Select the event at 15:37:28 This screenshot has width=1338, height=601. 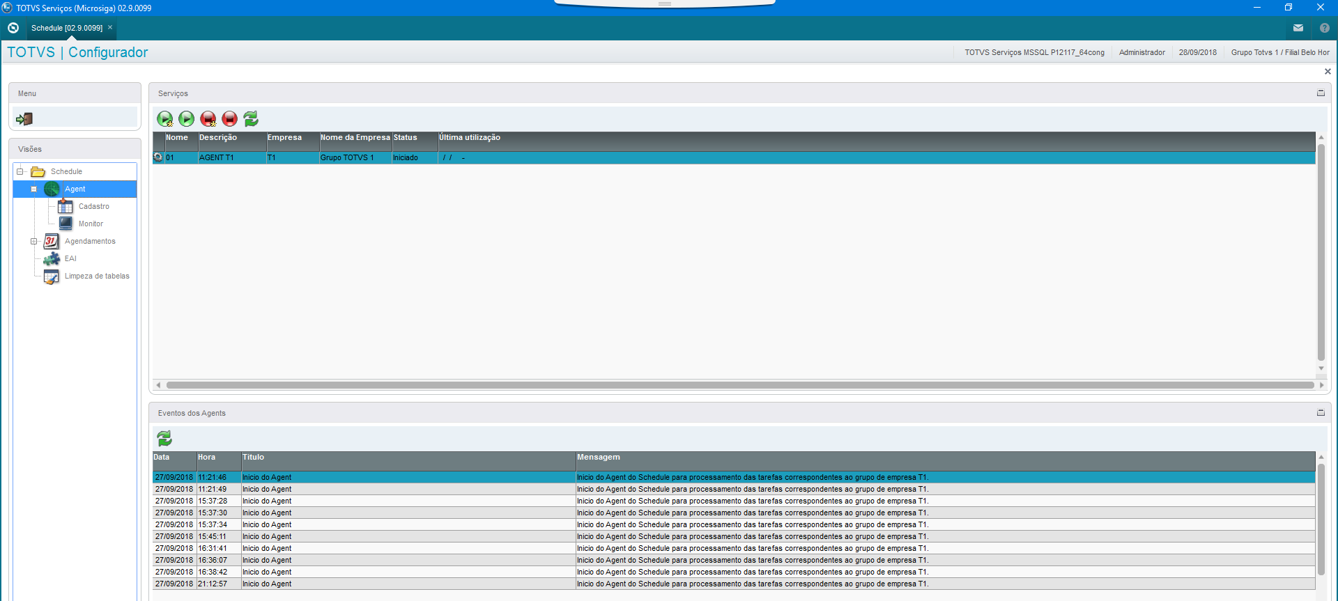[734, 501]
